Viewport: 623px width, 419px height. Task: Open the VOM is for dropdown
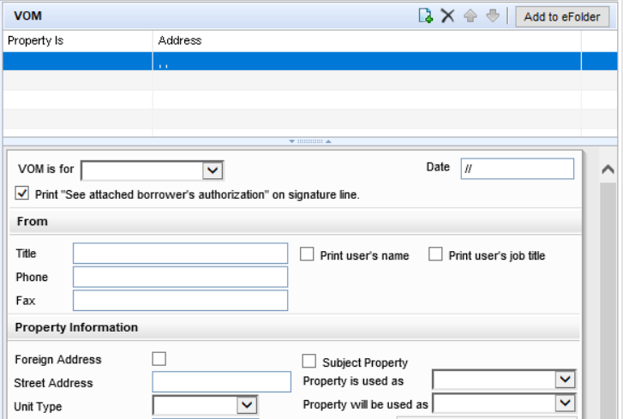(x=213, y=170)
